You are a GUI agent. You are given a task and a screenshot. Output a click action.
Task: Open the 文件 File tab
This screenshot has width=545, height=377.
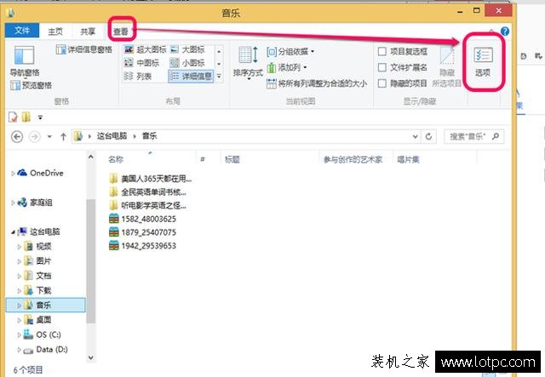(x=22, y=31)
